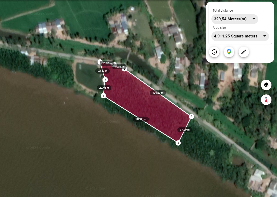Select polygon vertex marker 3

[103, 96]
